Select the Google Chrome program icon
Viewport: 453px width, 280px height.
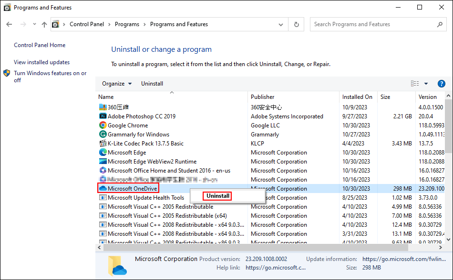[x=103, y=125]
